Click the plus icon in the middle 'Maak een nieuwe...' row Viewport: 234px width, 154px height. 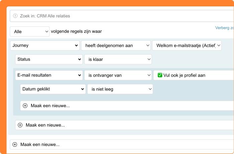(20, 125)
